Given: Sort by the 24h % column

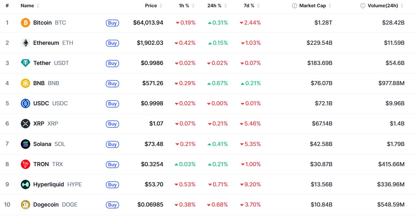Looking at the screenshot, I should pos(217,6).
